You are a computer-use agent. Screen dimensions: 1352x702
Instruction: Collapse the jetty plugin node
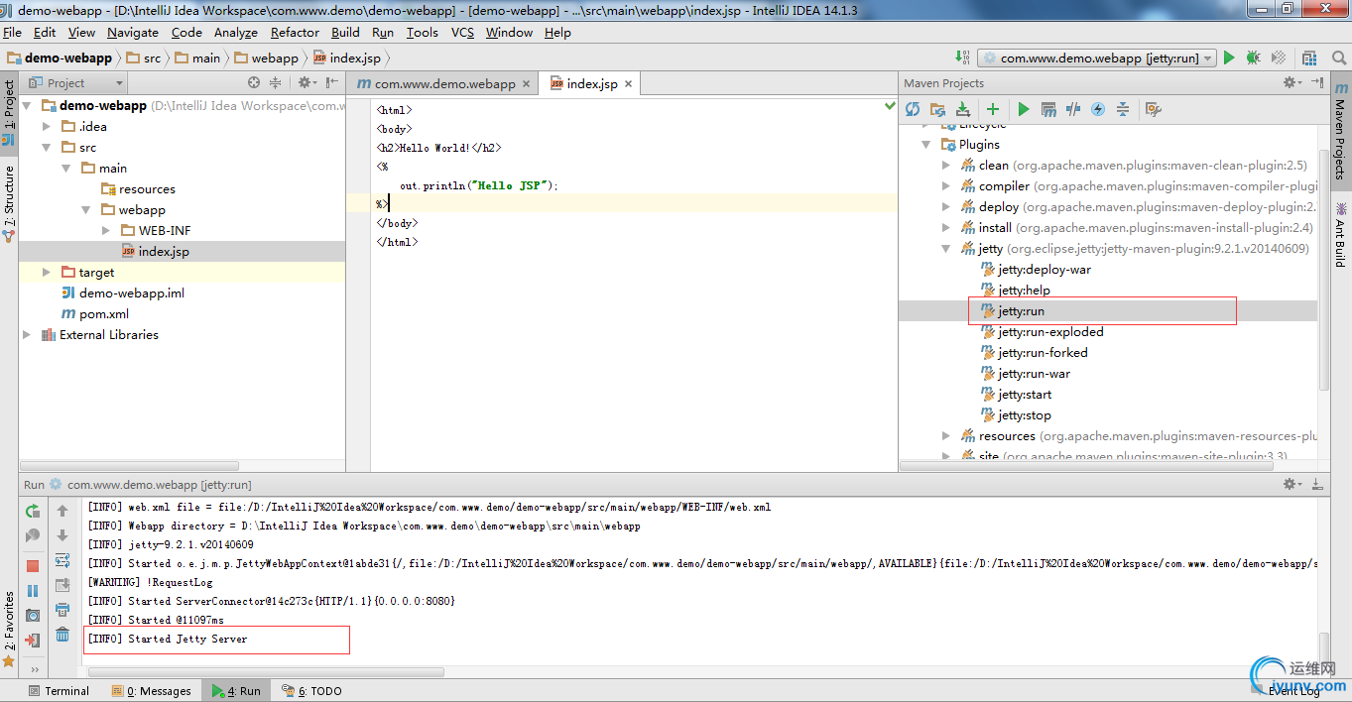(x=946, y=248)
